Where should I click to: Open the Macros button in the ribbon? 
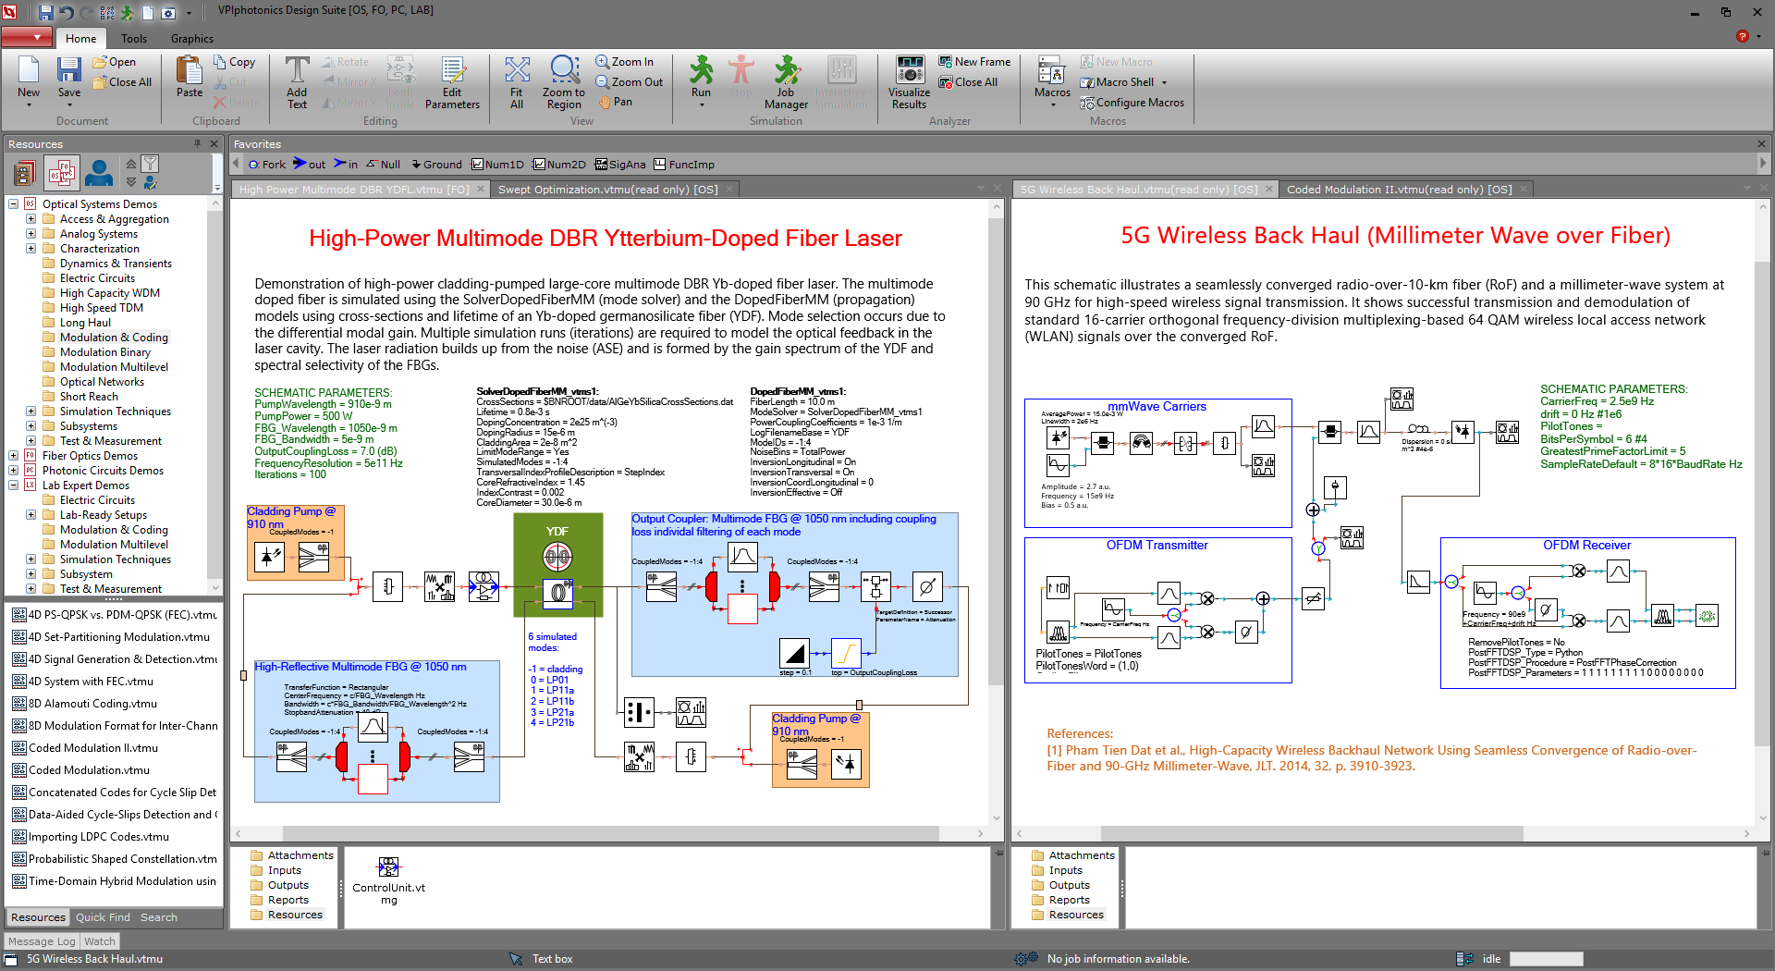[x=1052, y=82]
